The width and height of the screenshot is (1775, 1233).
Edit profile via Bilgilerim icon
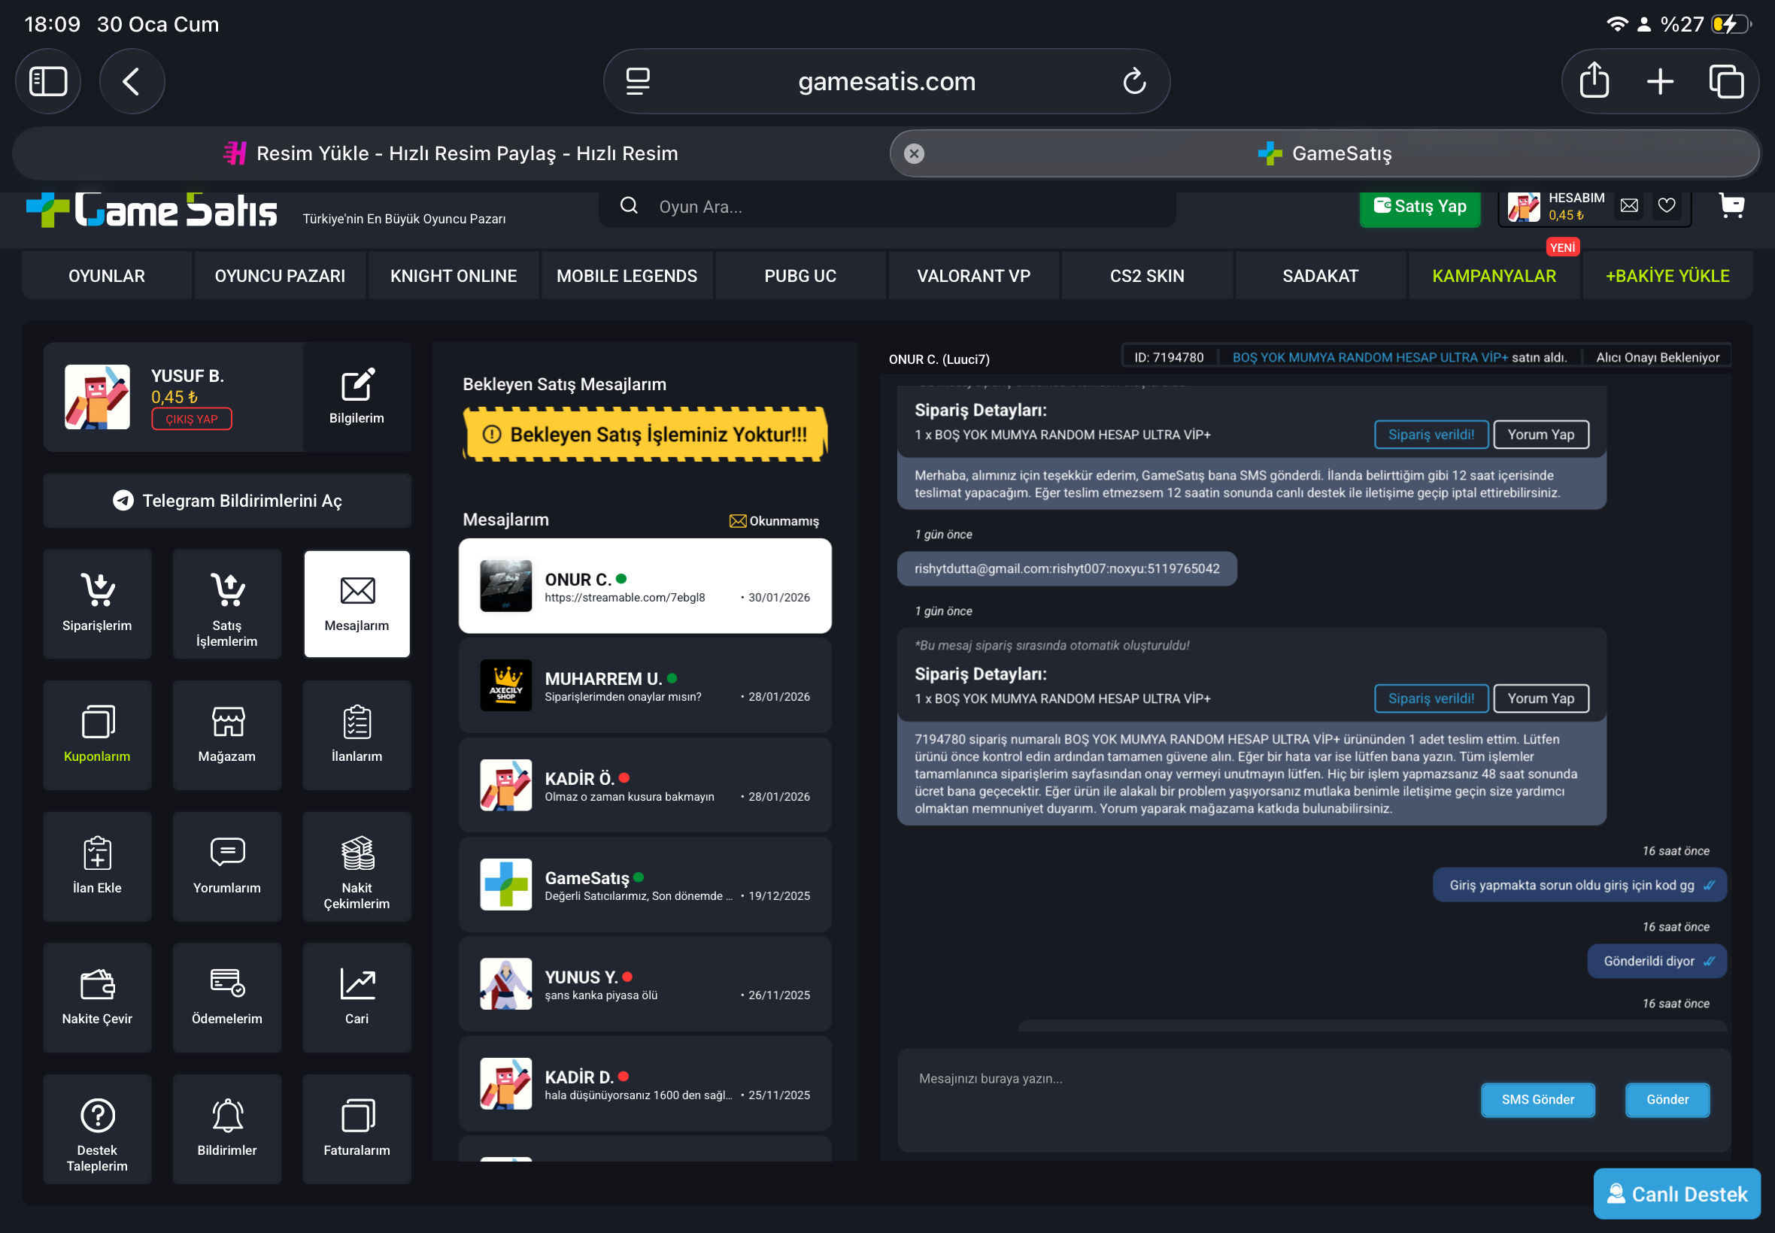pos(357,396)
